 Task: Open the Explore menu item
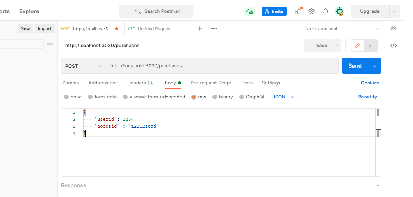point(29,11)
